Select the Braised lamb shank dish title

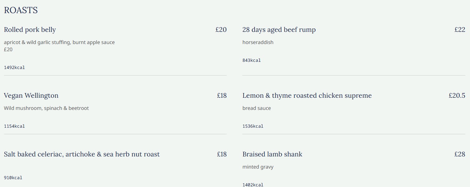coord(272,154)
